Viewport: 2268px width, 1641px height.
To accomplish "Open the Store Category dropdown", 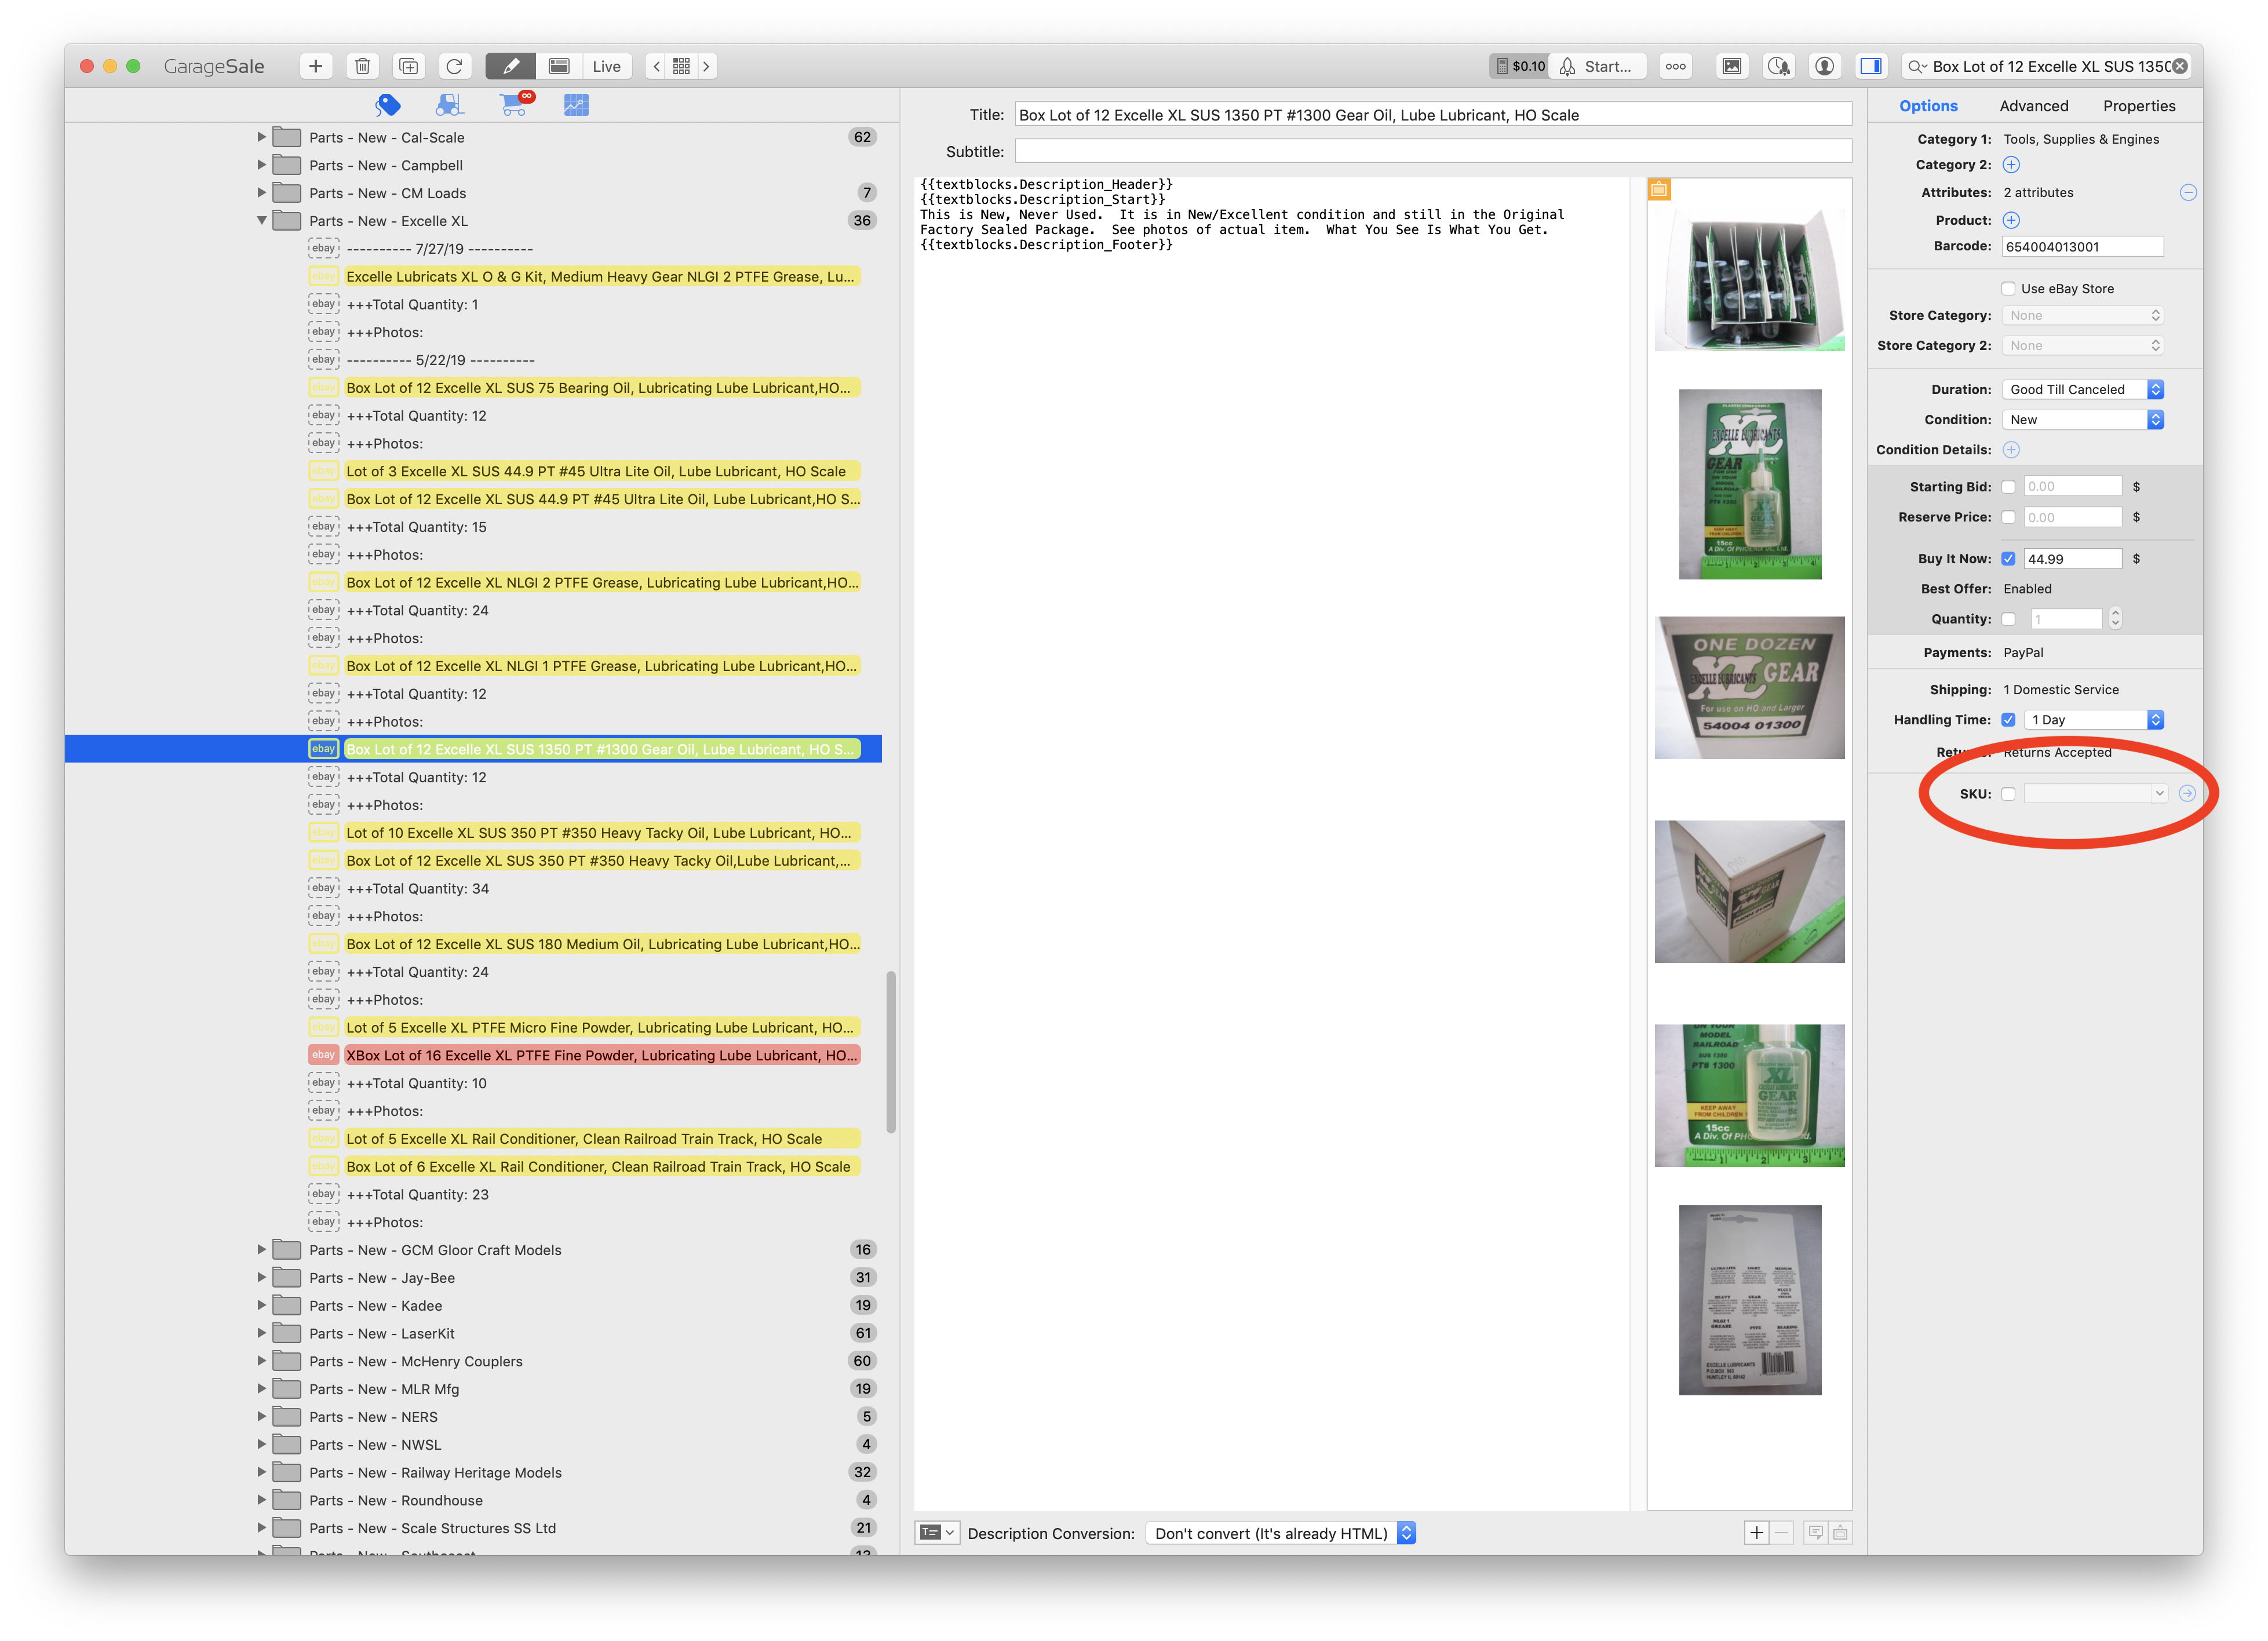I will [x=2082, y=316].
